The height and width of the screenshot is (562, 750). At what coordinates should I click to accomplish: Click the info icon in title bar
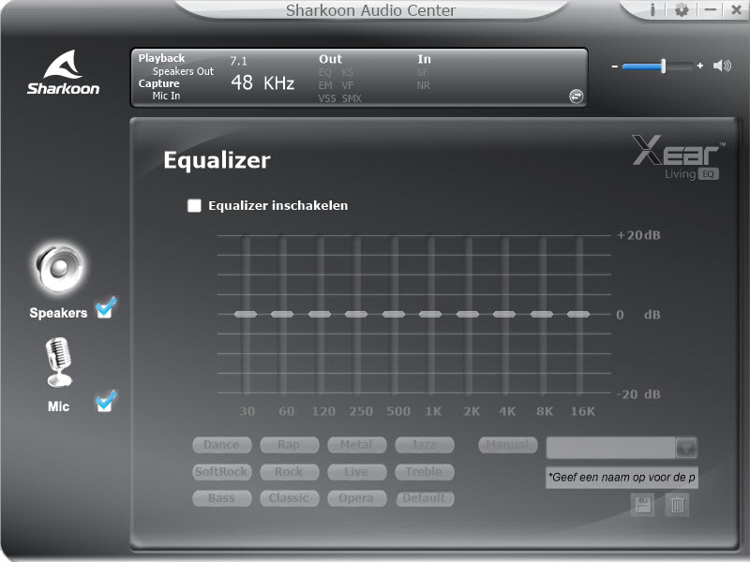(x=653, y=10)
